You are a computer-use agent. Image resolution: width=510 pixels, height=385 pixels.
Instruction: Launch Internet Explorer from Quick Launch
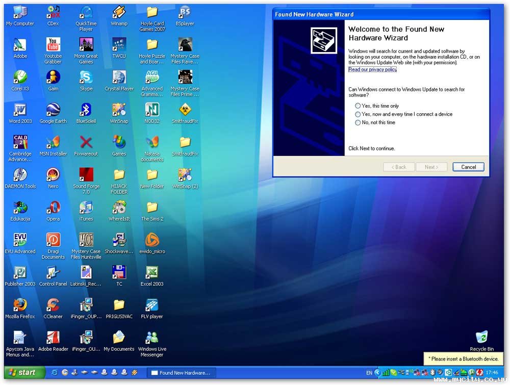tap(55, 373)
